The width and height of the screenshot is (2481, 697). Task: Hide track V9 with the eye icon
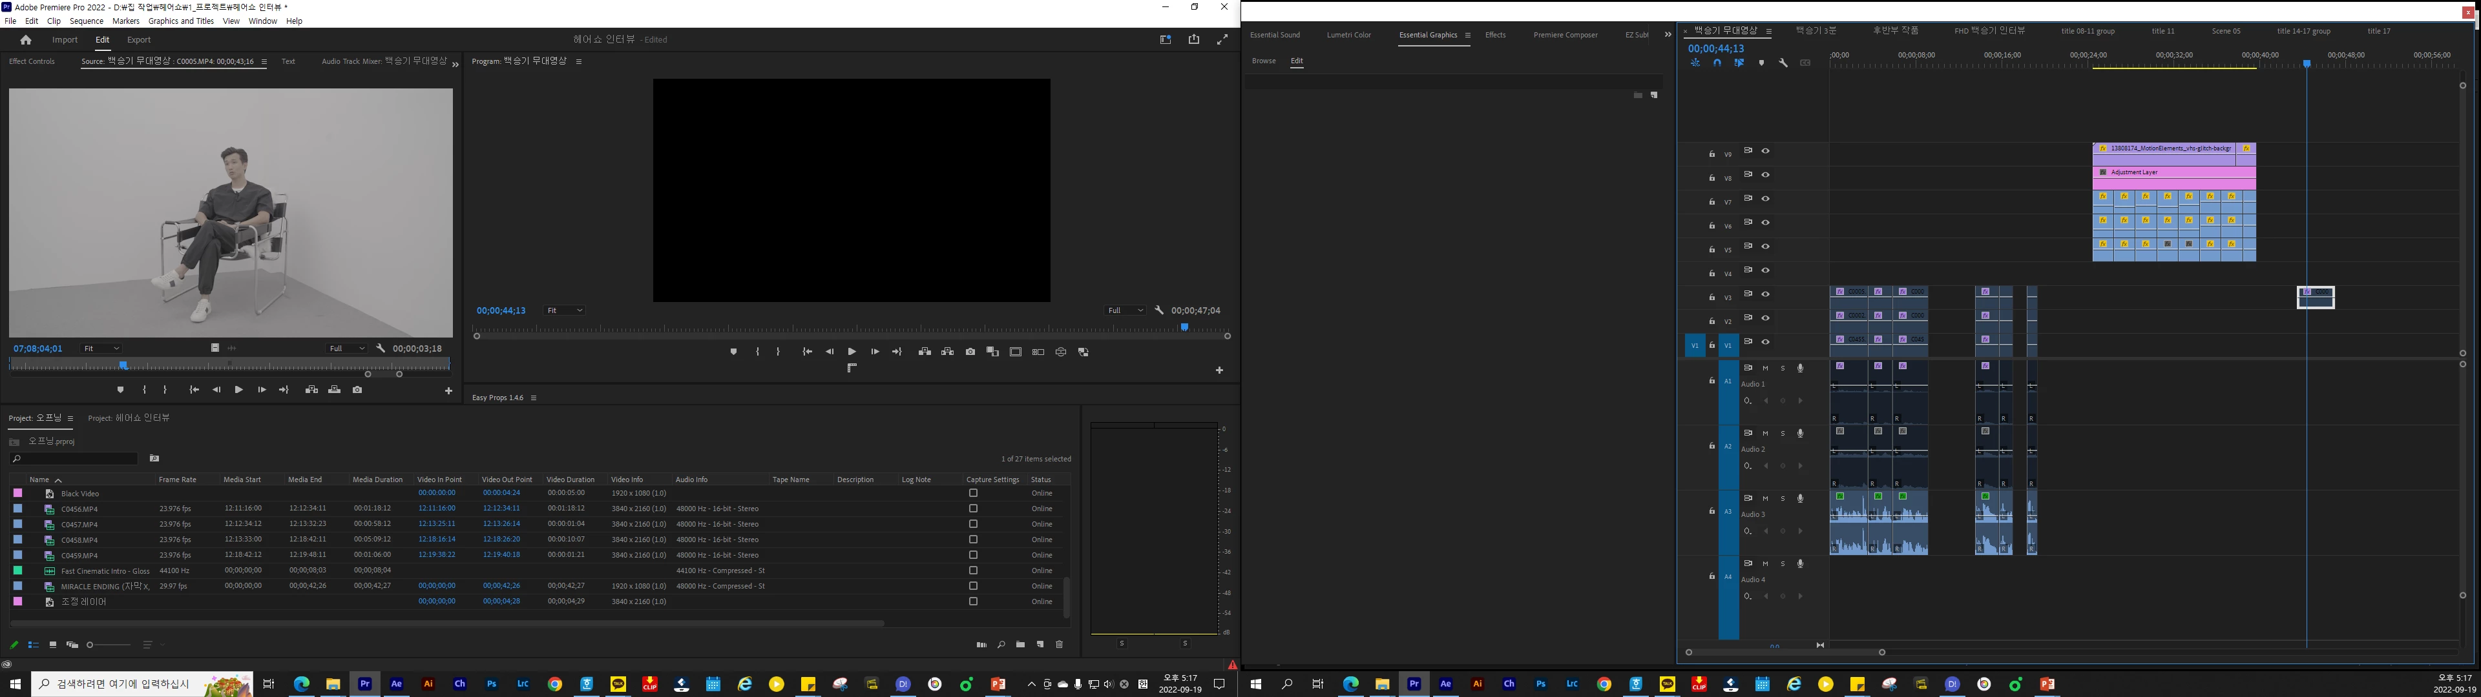coord(1765,151)
